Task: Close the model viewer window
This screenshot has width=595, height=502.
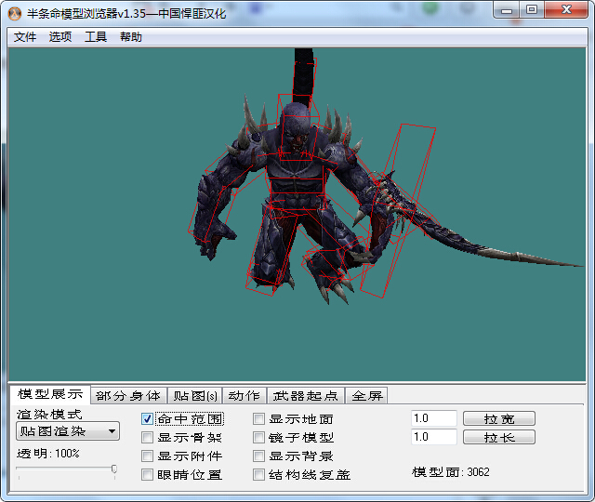Action: click(x=566, y=10)
